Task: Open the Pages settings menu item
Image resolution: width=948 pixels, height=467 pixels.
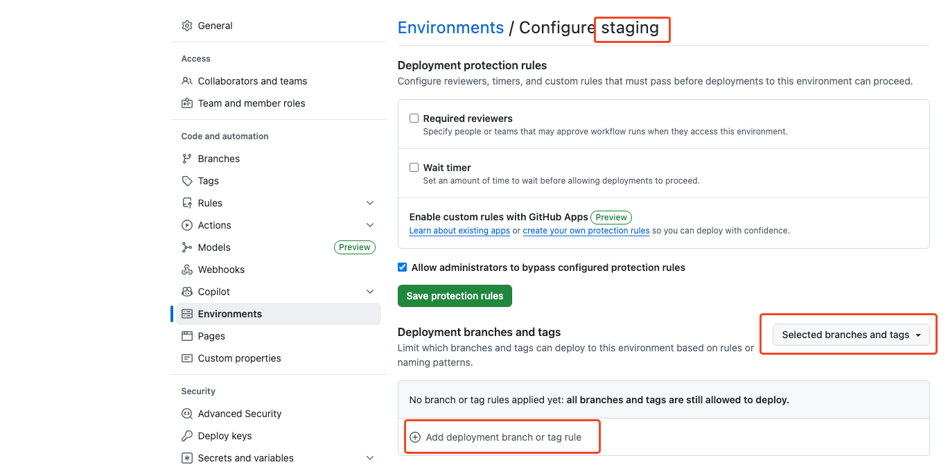Action: point(211,336)
